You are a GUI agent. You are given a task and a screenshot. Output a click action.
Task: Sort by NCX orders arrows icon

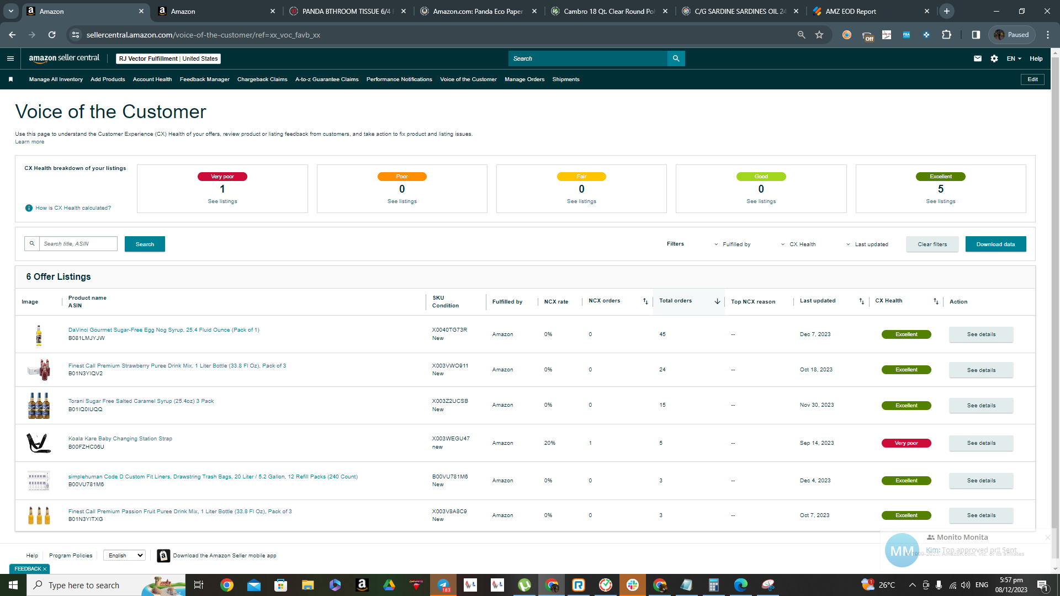pyautogui.click(x=645, y=301)
